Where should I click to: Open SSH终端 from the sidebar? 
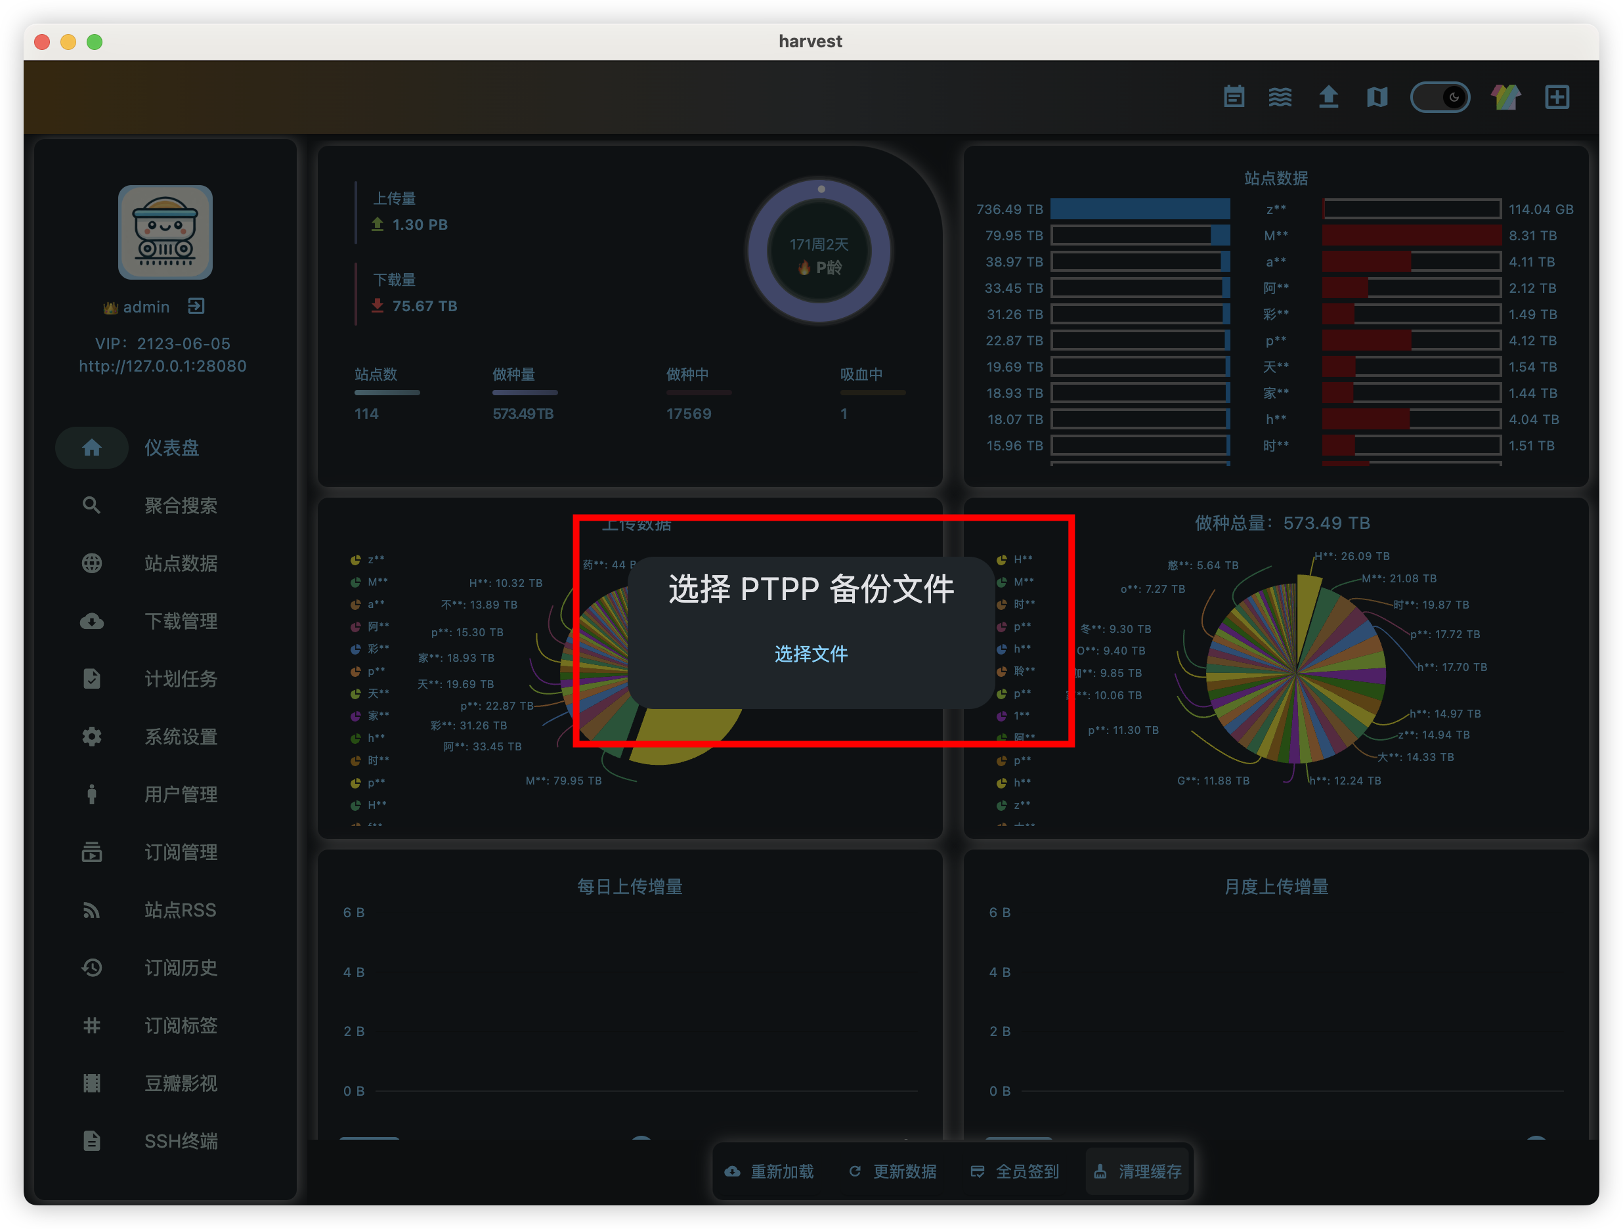[180, 1141]
